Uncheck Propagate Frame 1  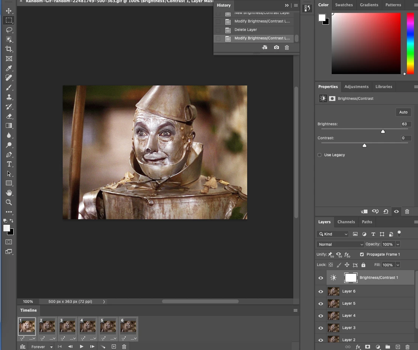pyautogui.click(x=362, y=255)
